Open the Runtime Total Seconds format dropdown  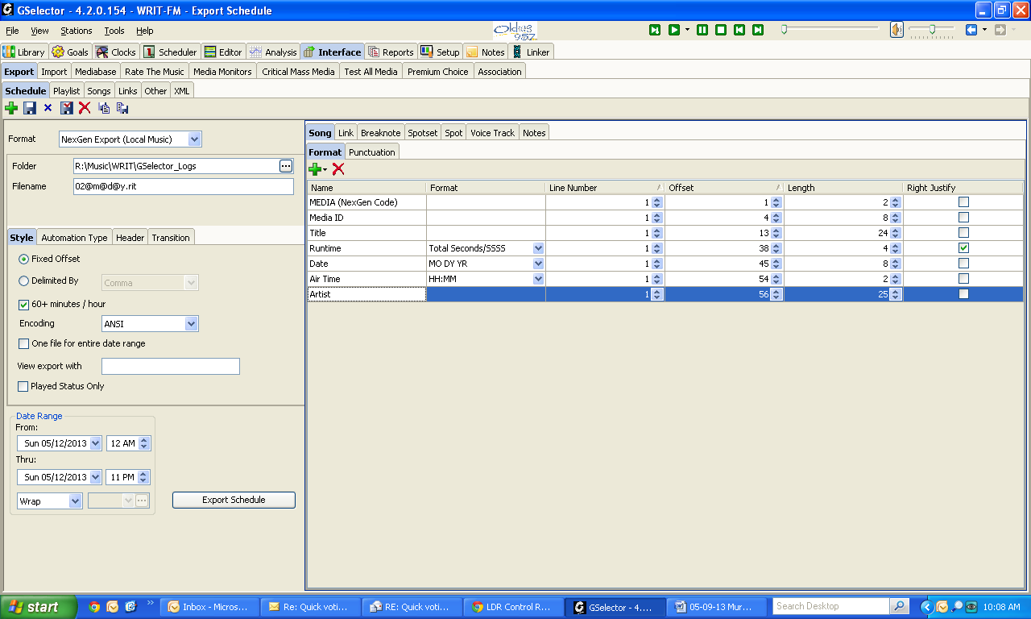[538, 248]
